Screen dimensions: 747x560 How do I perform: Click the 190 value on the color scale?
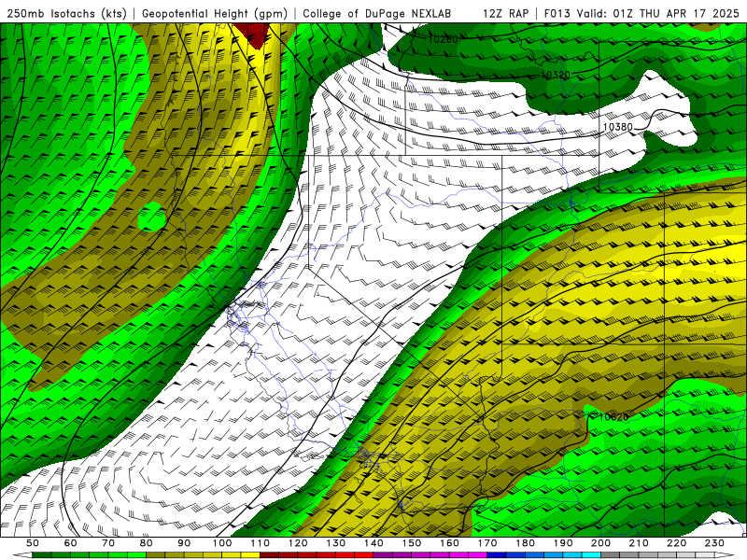click(563, 543)
